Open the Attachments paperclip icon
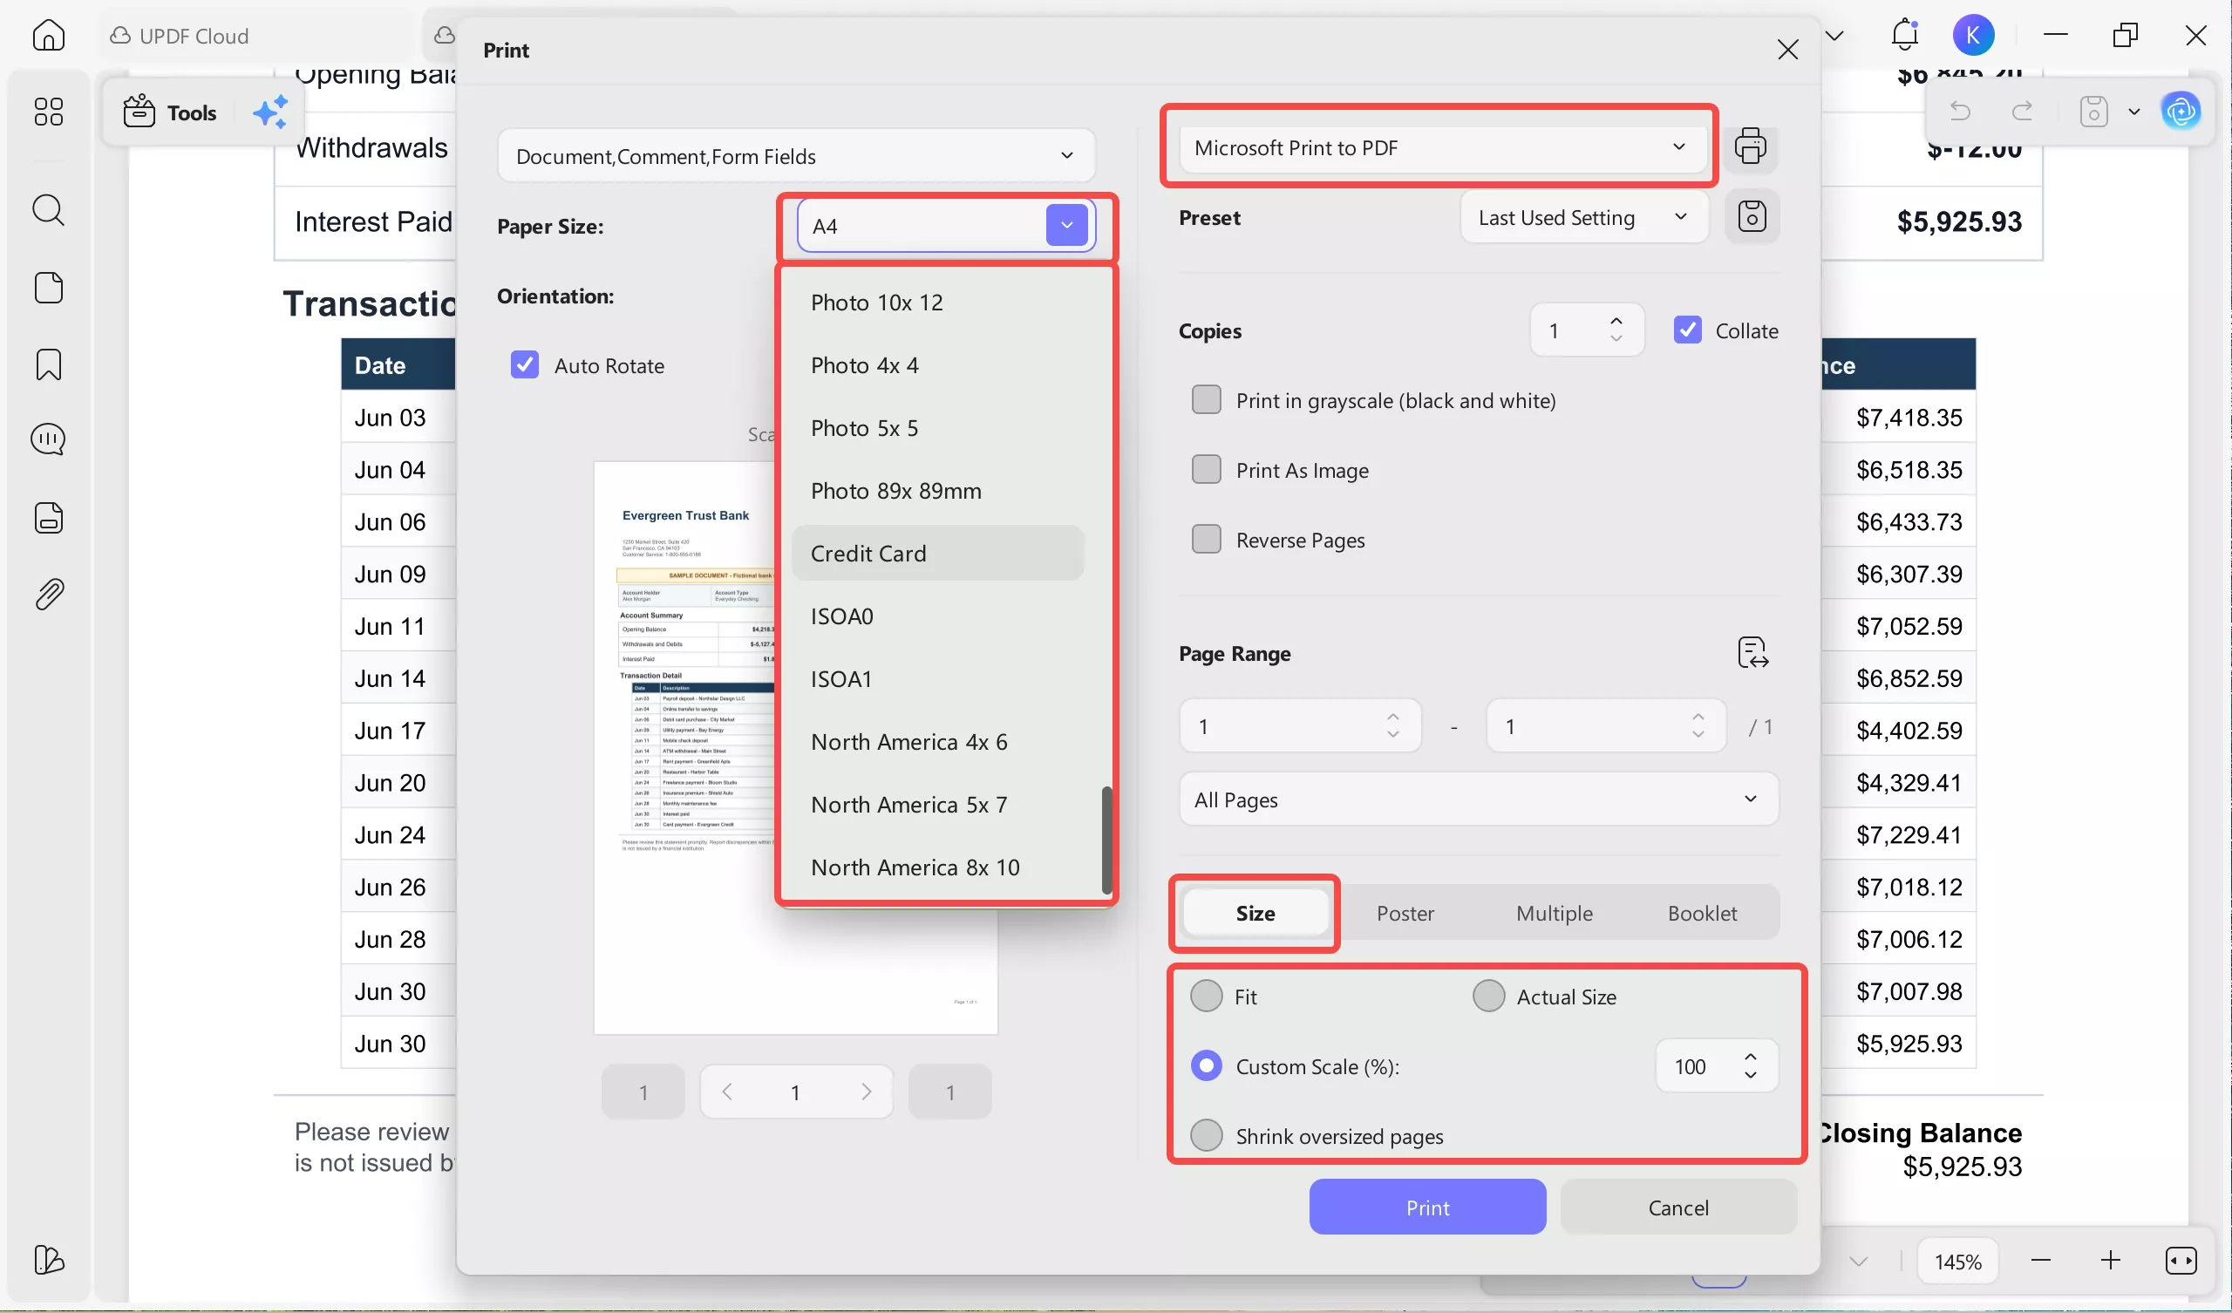This screenshot has height=1313, width=2232. 49,595
